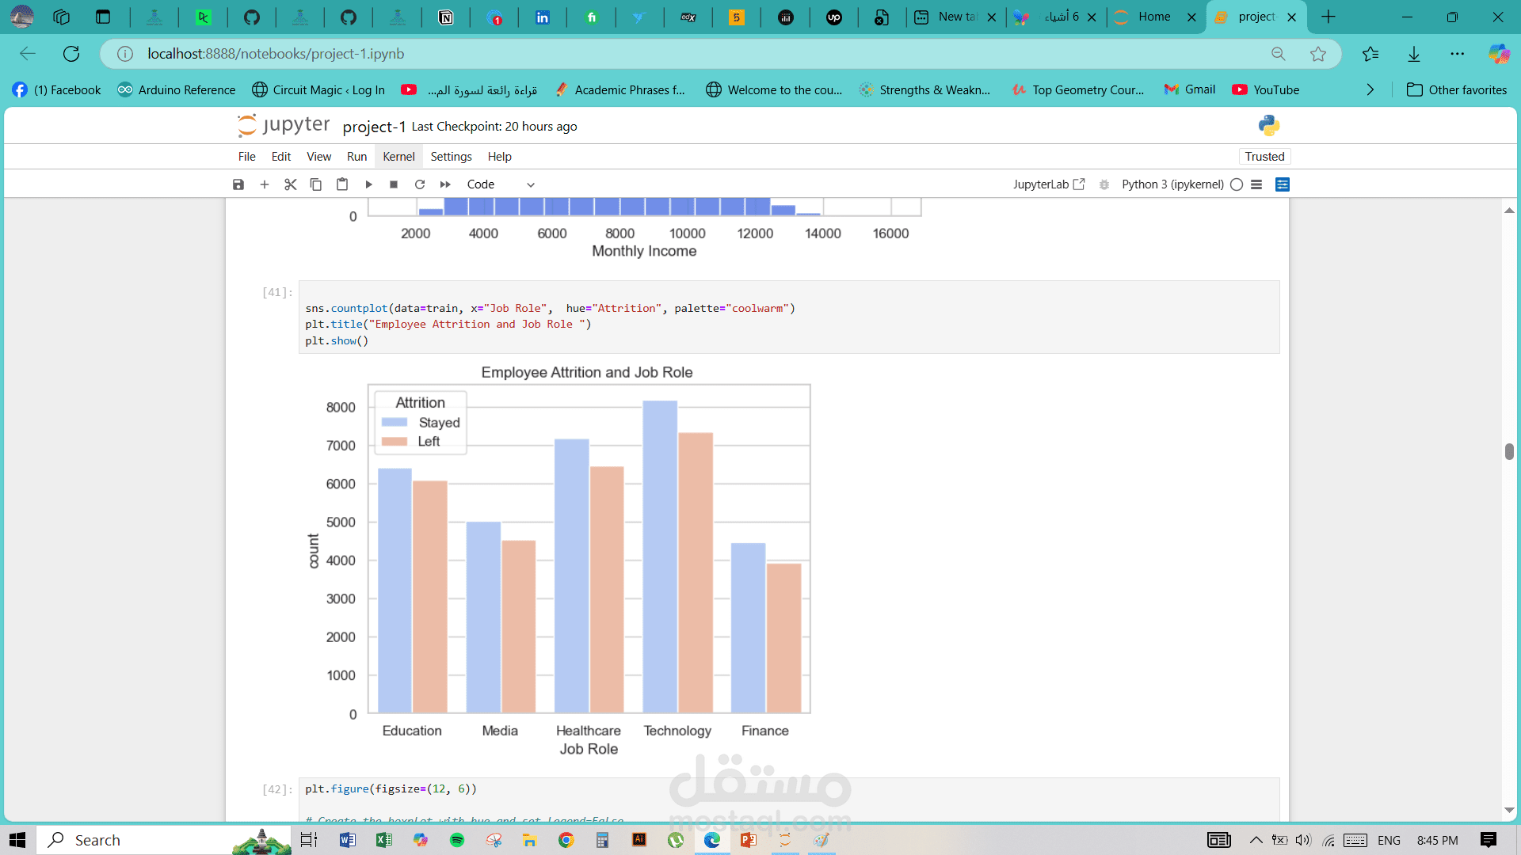Screen dimensions: 1521x855
Task: Open the Kernel menu
Action: [x=398, y=157]
